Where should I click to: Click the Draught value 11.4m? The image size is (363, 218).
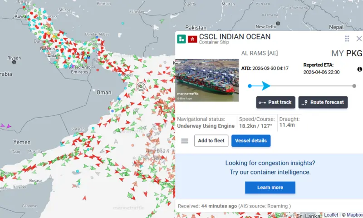(x=287, y=125)
